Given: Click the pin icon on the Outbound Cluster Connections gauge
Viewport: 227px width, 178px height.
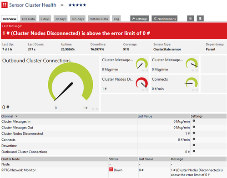Looking at the screenshot, I should tap(93, 109).
